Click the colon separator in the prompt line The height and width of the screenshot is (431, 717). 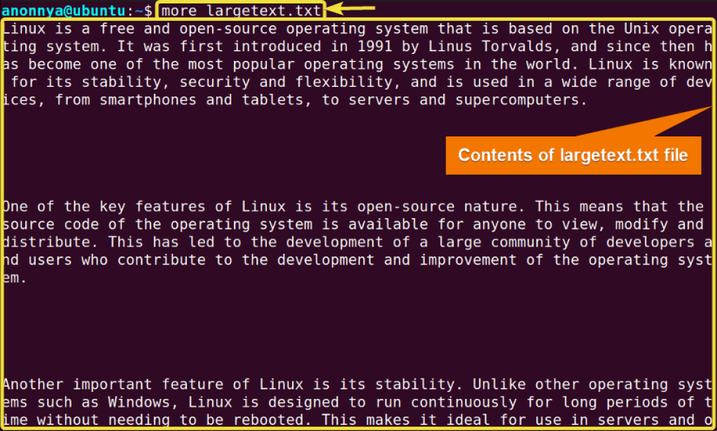[132, 10]
